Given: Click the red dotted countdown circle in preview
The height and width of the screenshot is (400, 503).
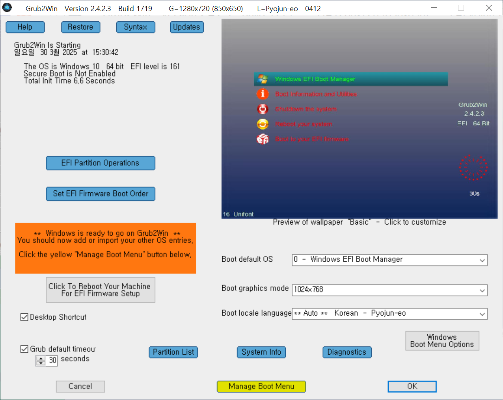Looking at the screenshot, I should pos(473,167).
